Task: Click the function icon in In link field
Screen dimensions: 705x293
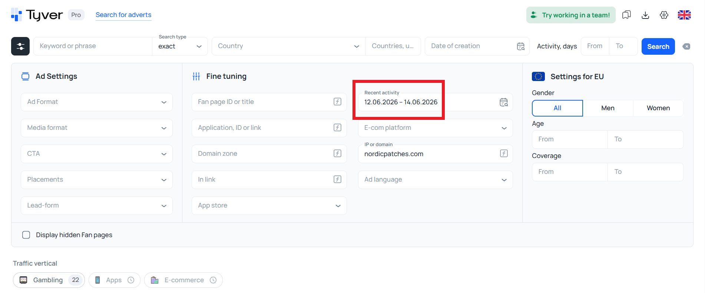Action: click(337, 179)
